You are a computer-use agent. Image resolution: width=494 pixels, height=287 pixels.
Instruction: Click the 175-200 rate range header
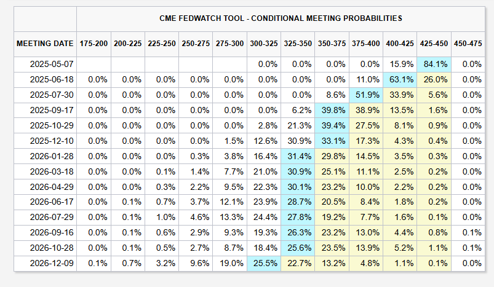click(x=94, y=44)
